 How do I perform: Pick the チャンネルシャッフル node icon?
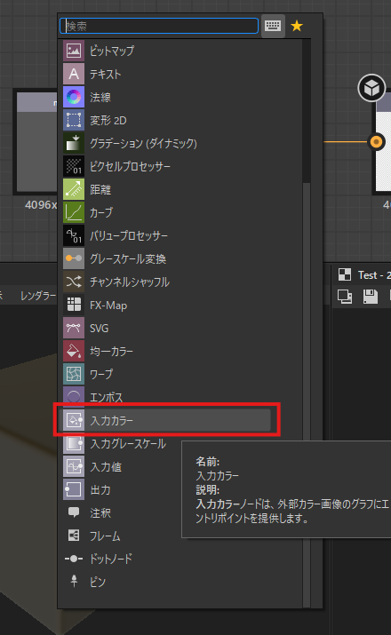pyautogui.click(x=74, y=282)
